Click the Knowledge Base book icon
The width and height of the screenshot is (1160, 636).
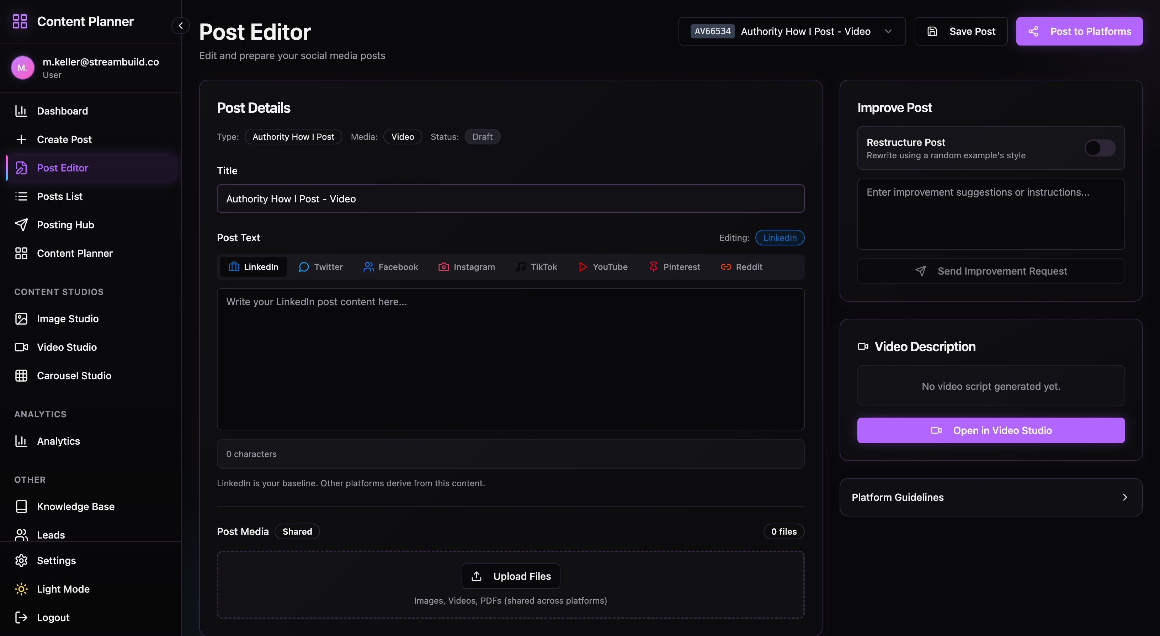[x=21, y=506]
